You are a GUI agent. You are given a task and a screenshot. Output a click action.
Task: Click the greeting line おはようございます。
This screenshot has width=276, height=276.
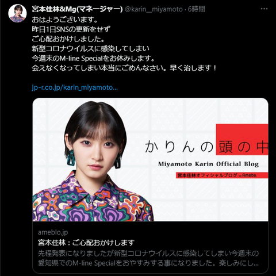click(x=65, y=20)
